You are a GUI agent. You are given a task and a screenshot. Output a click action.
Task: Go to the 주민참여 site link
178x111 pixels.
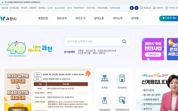(24, 8)
